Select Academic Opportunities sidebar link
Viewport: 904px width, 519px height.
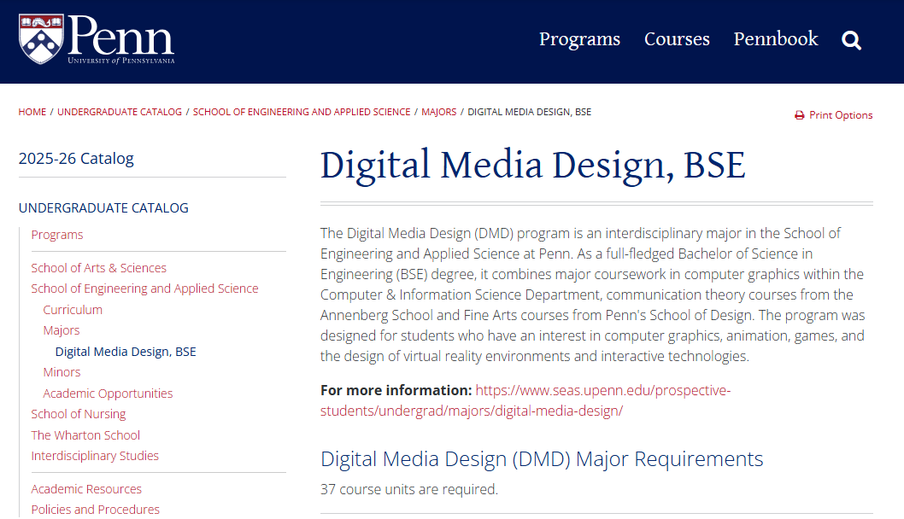(x=108, y=394)
